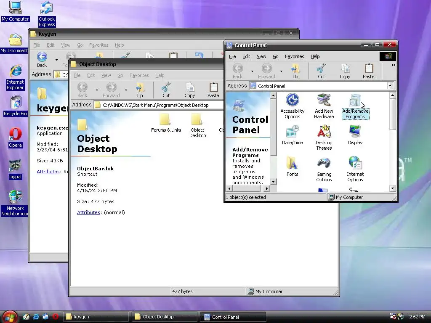
Task: Open Help menu in keygen window
Action: click(119, 45)
